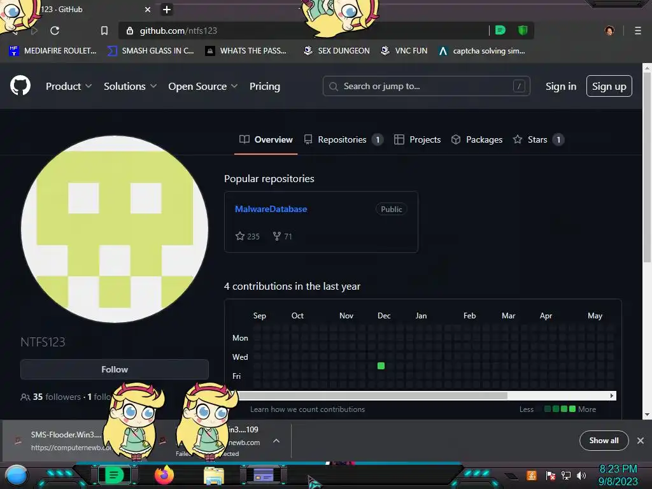Click the page vertical scrollbar

(x=647, y=166)
